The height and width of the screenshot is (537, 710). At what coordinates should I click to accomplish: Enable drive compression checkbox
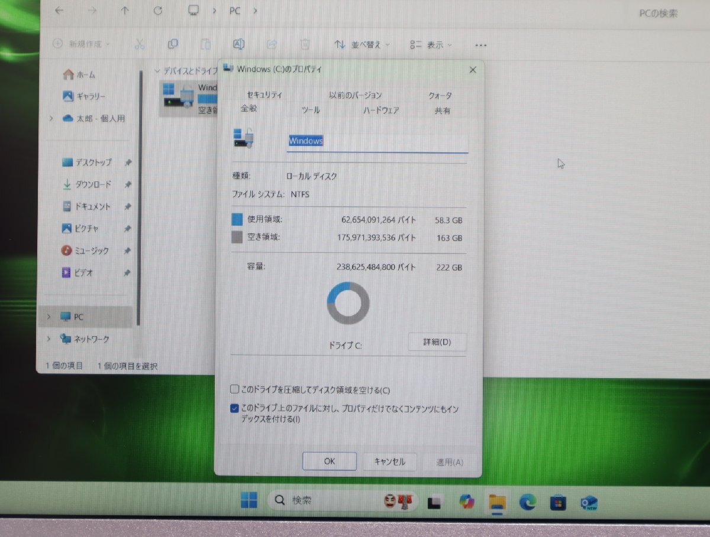tap(235, 389)
